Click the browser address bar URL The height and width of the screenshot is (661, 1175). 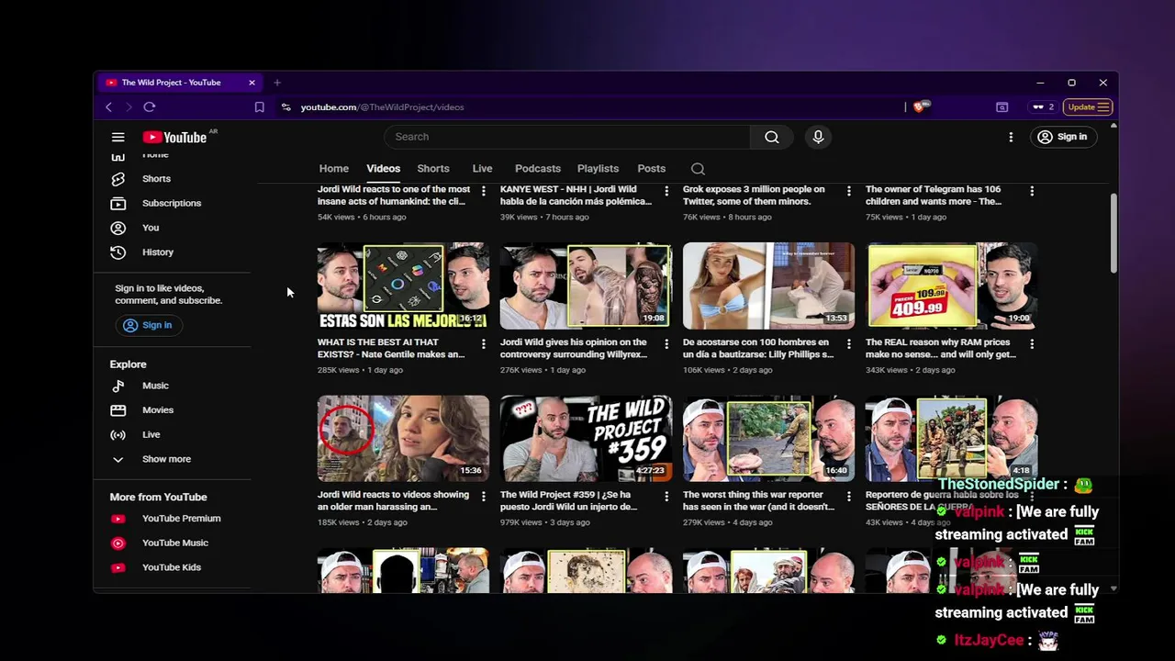(383, 107)
